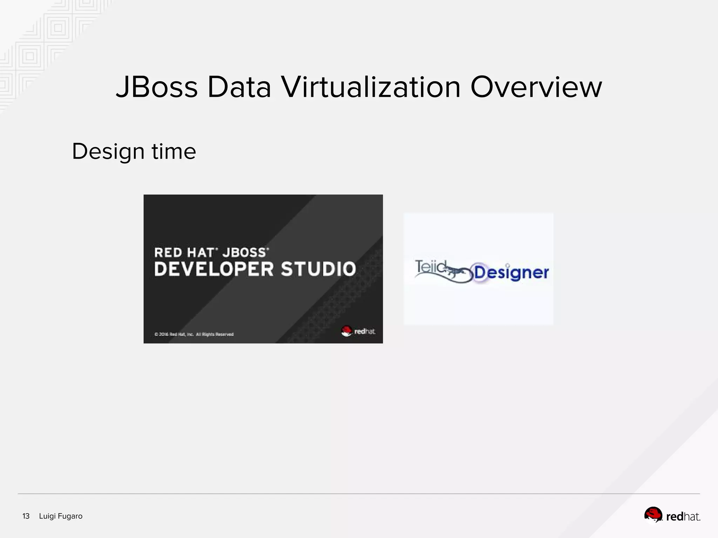Select the Teiid Designer logo image
This screenshot has height=538, width=718.
479,269
